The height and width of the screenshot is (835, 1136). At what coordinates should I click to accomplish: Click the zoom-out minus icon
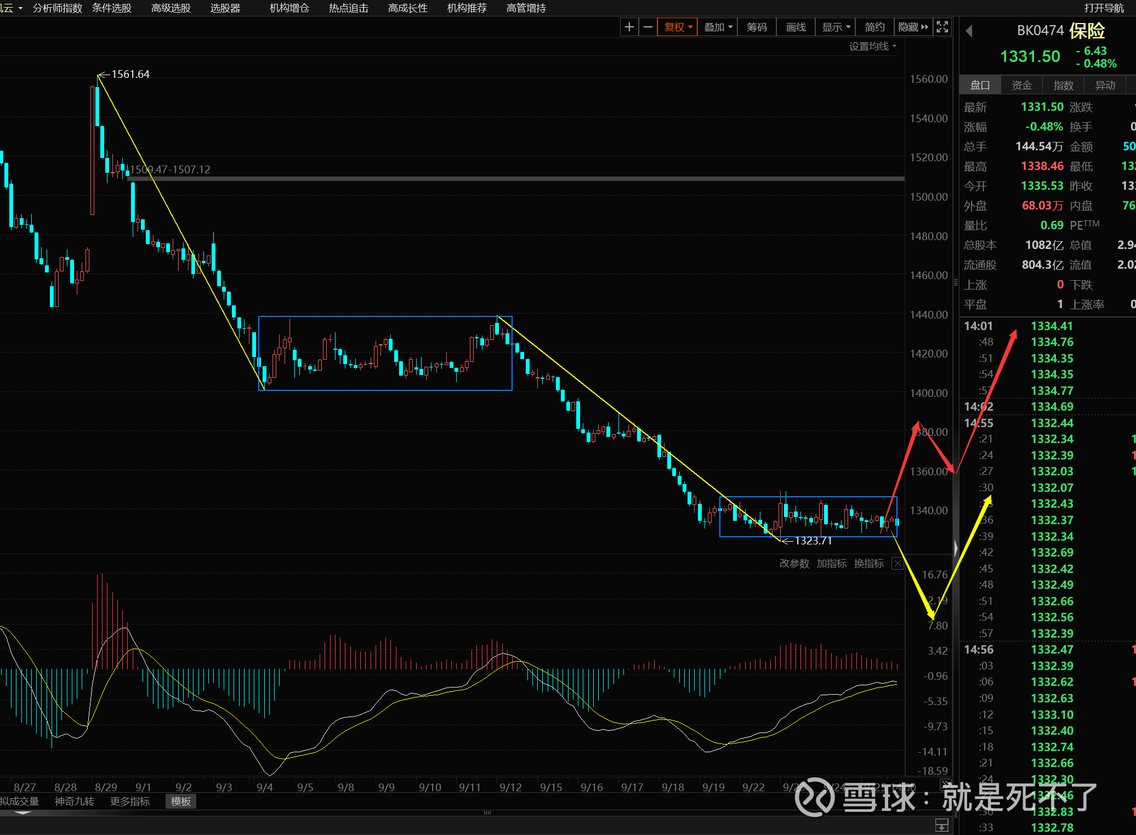click(x=648, y=27)
